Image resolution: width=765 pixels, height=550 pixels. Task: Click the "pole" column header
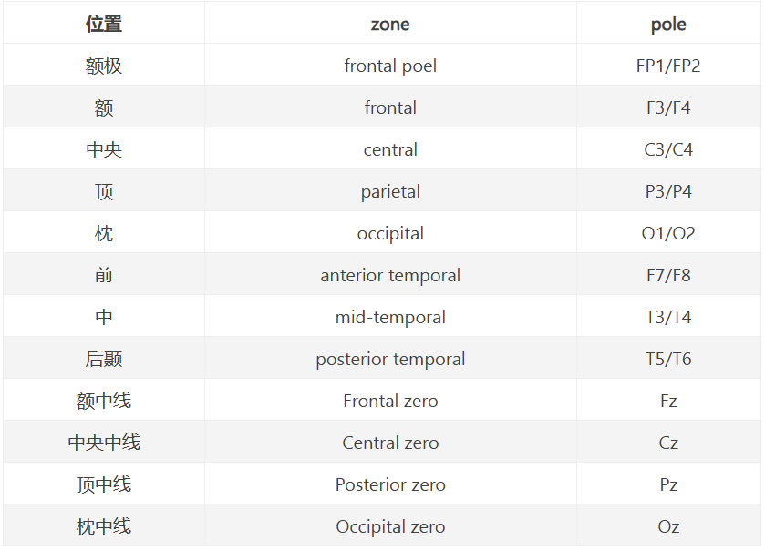[x=668, y=25]
